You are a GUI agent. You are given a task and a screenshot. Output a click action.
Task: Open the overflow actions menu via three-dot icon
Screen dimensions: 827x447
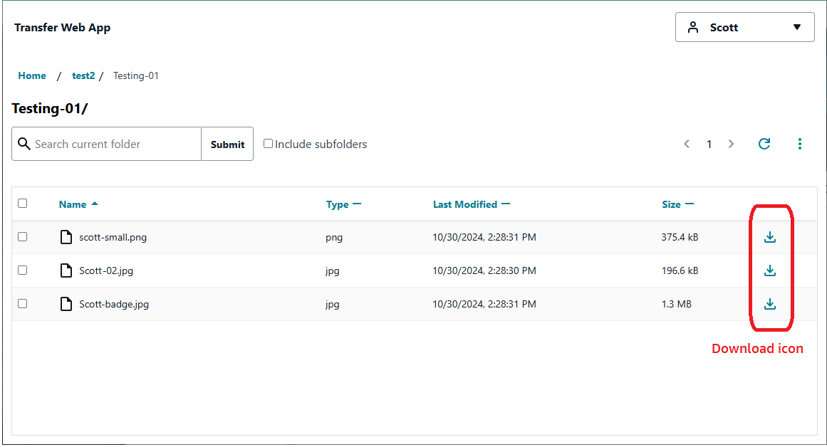(x=800, y=144)
